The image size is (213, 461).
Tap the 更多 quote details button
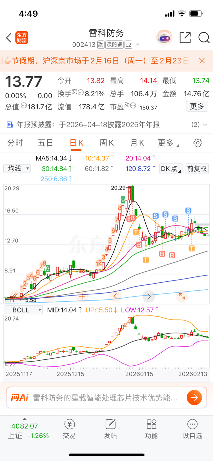pos(197,106)
